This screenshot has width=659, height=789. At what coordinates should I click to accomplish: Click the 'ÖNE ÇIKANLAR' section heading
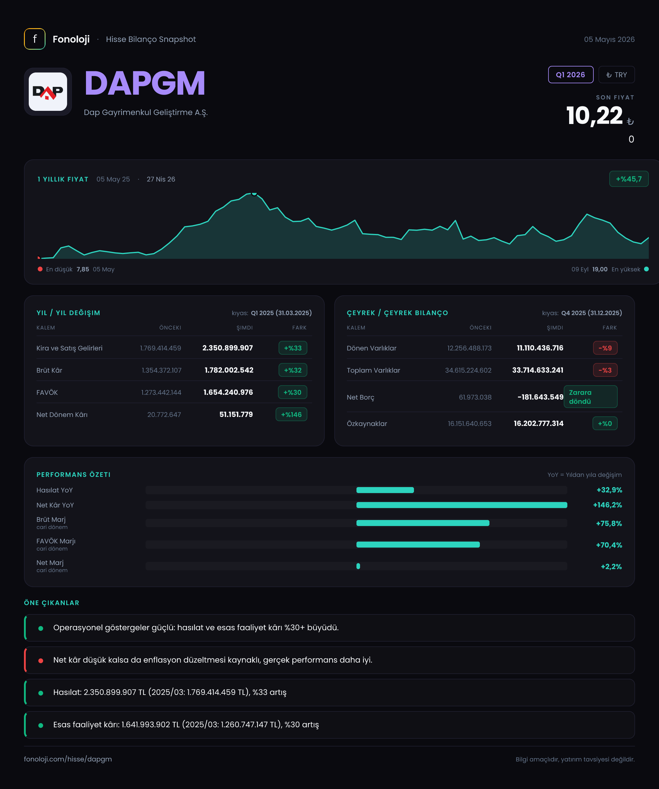click(x=52, y=603)
